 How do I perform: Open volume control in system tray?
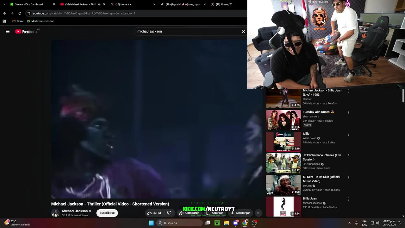377,223
